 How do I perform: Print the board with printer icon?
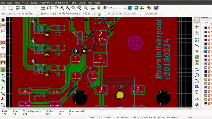43,8
